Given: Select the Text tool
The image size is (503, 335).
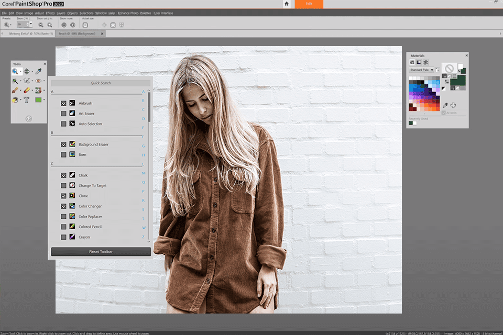Looking at the screenshot, I should (27, 99).
